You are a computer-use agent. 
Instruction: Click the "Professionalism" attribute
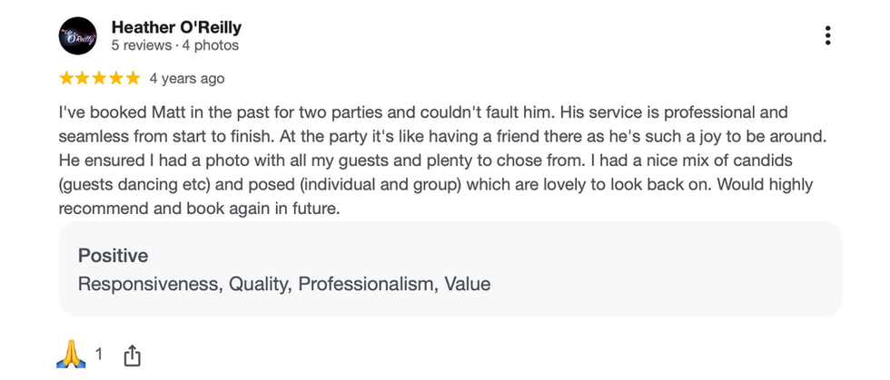366,284
